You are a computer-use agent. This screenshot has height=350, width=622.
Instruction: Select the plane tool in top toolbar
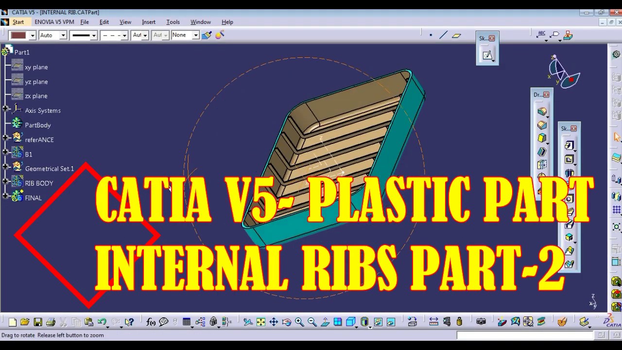(x=456, y=35)
